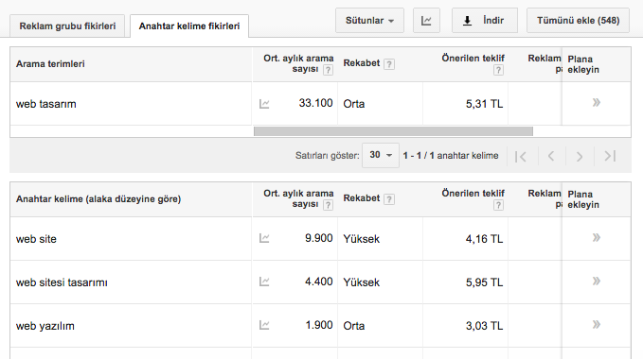Go to previous page of results
Viewport: 643px width, 359px height.
(551, 156)
